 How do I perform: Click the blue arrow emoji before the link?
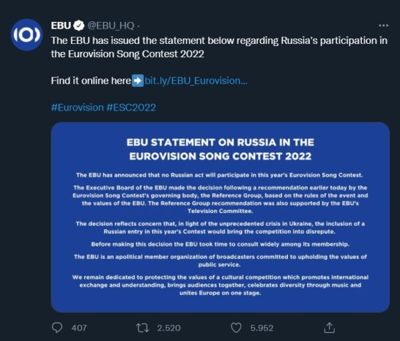pos(137,81)
